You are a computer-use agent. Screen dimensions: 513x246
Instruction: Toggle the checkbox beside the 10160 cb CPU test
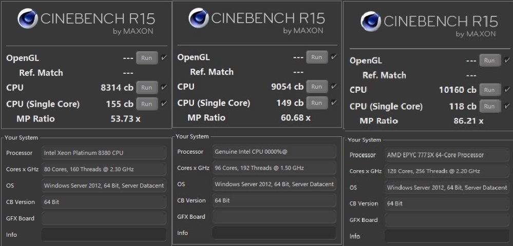(x=506, y=90)
